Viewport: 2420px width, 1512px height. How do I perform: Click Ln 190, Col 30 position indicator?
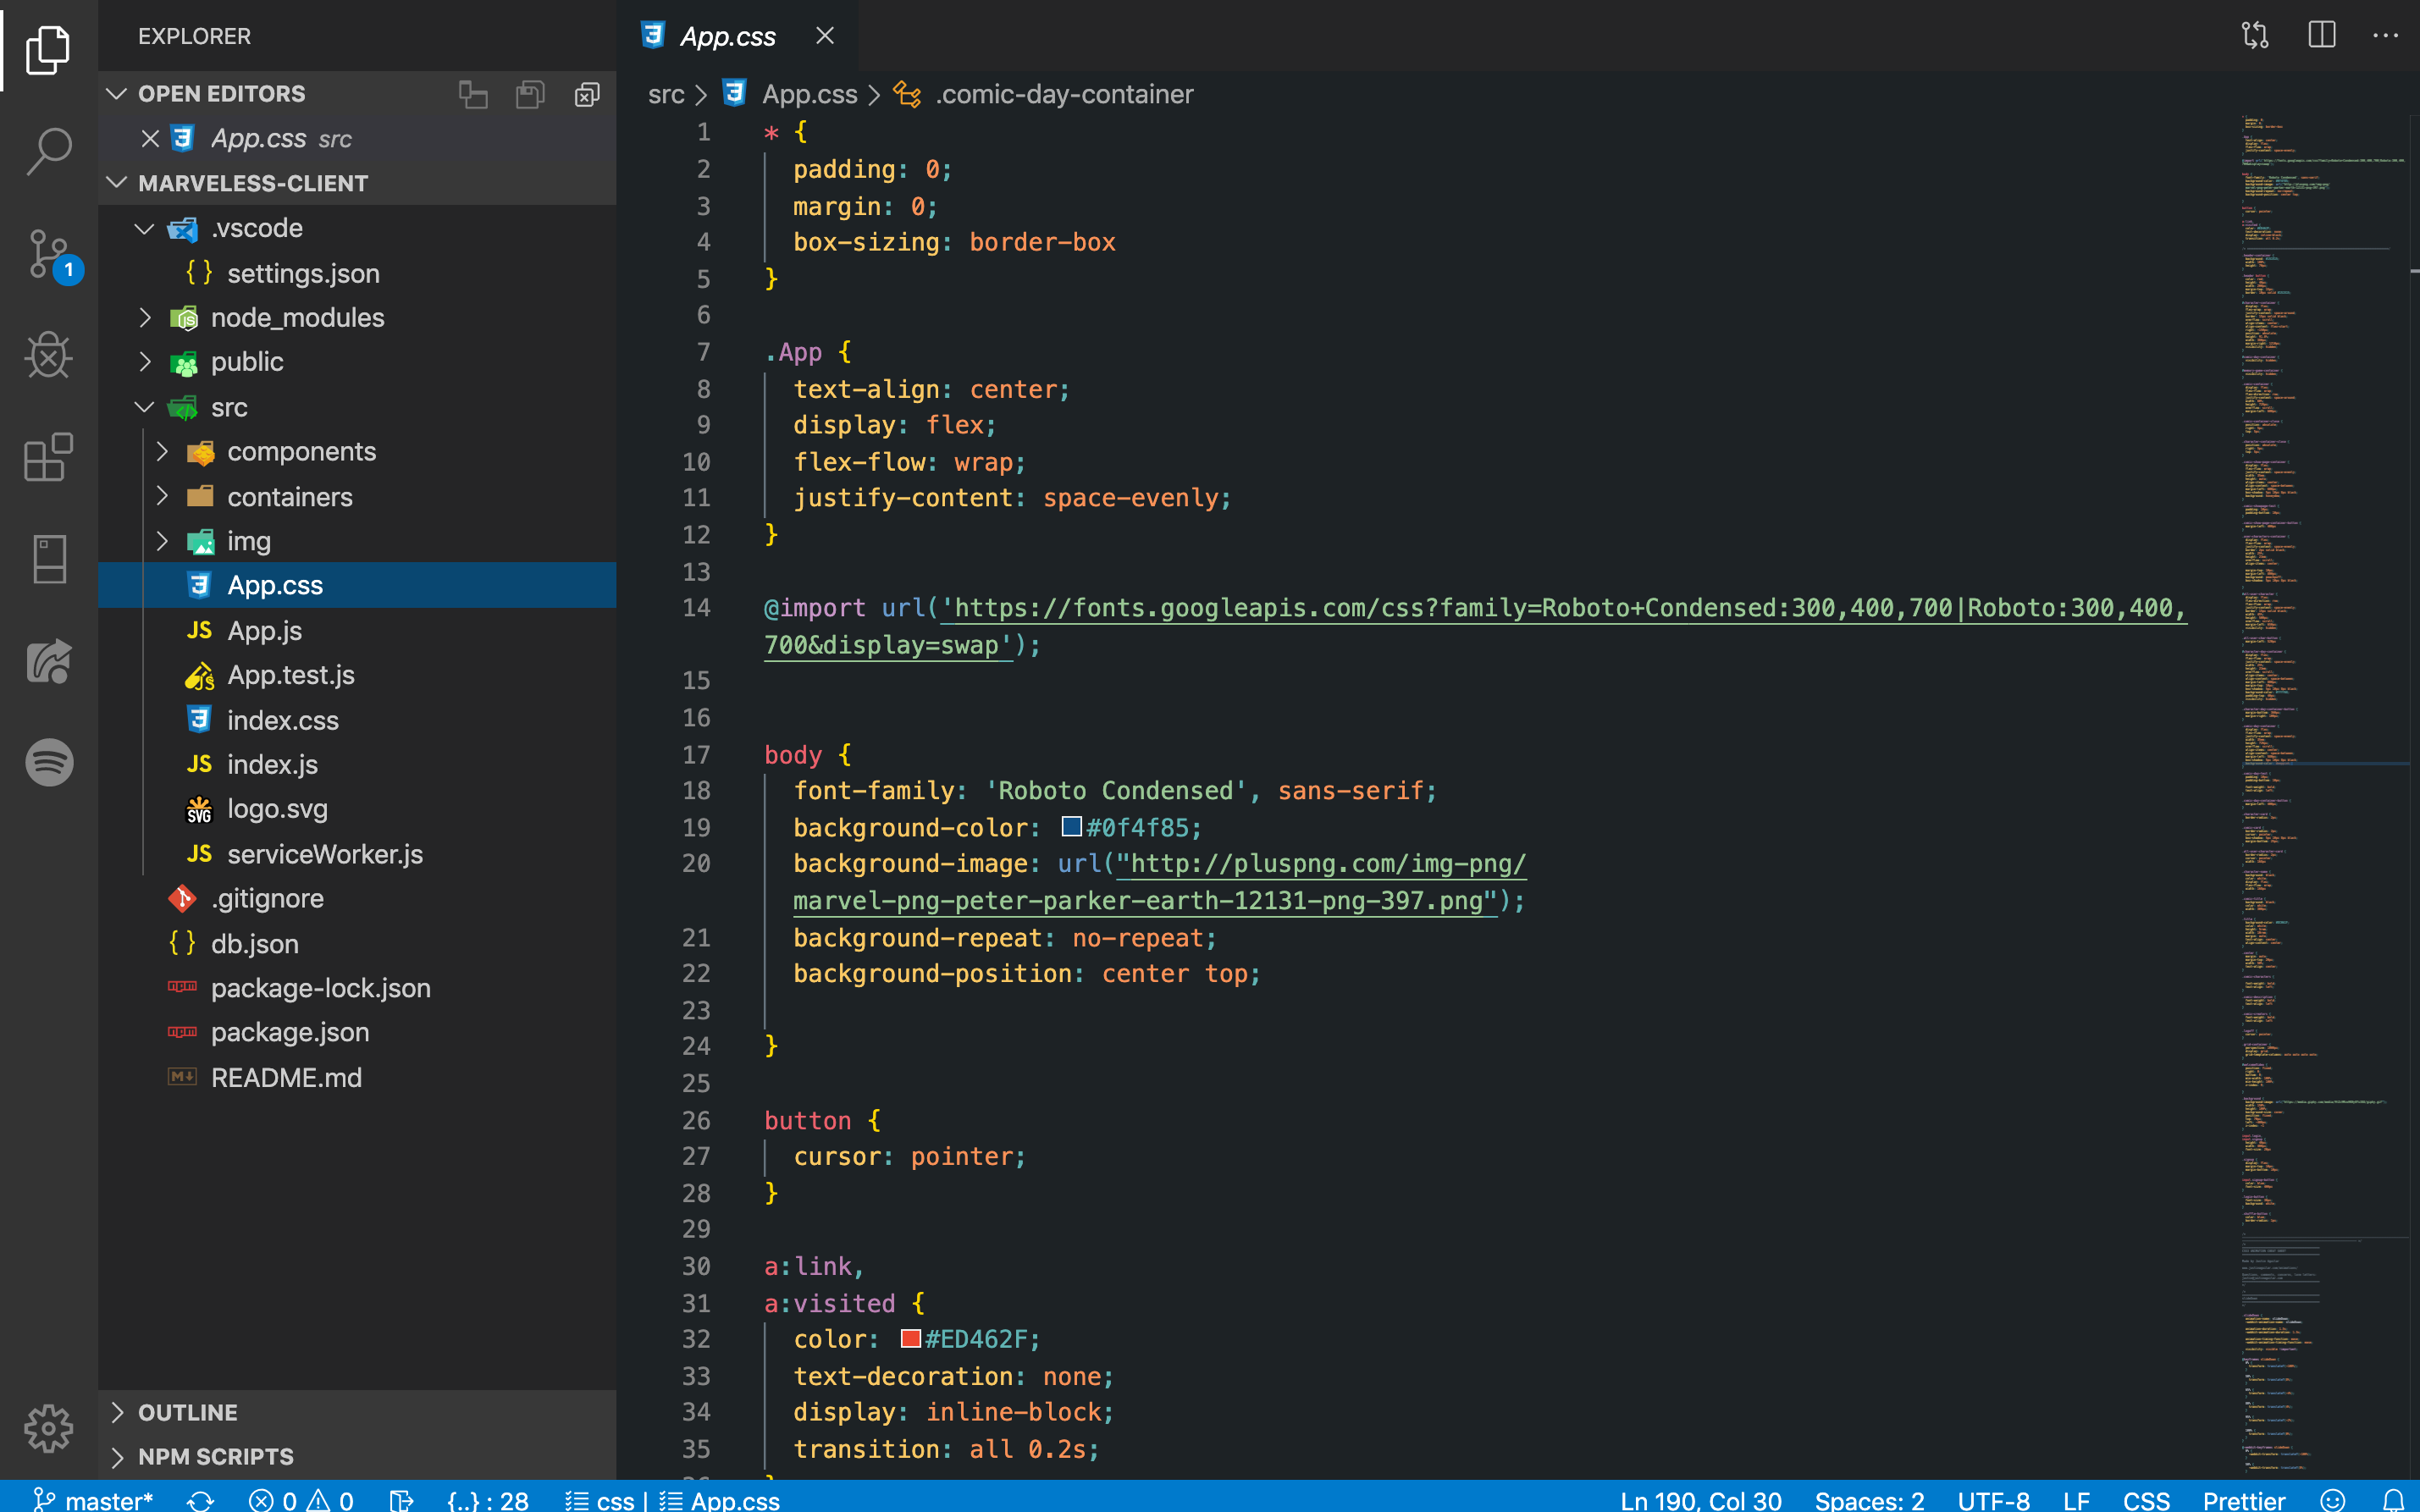(x=1700, y=1500)
